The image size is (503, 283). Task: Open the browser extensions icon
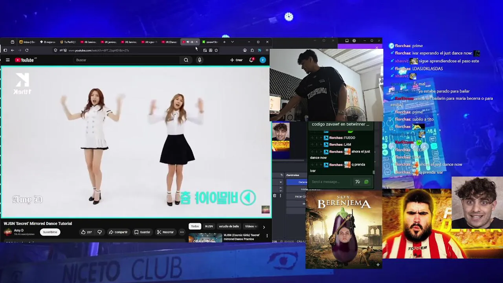(x=252, y=50)
